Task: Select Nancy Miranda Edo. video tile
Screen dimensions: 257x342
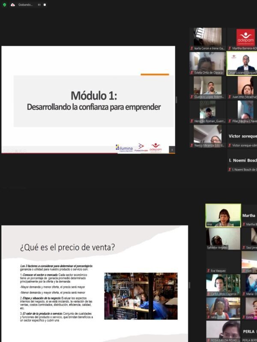Action: [x=208, y=136]
